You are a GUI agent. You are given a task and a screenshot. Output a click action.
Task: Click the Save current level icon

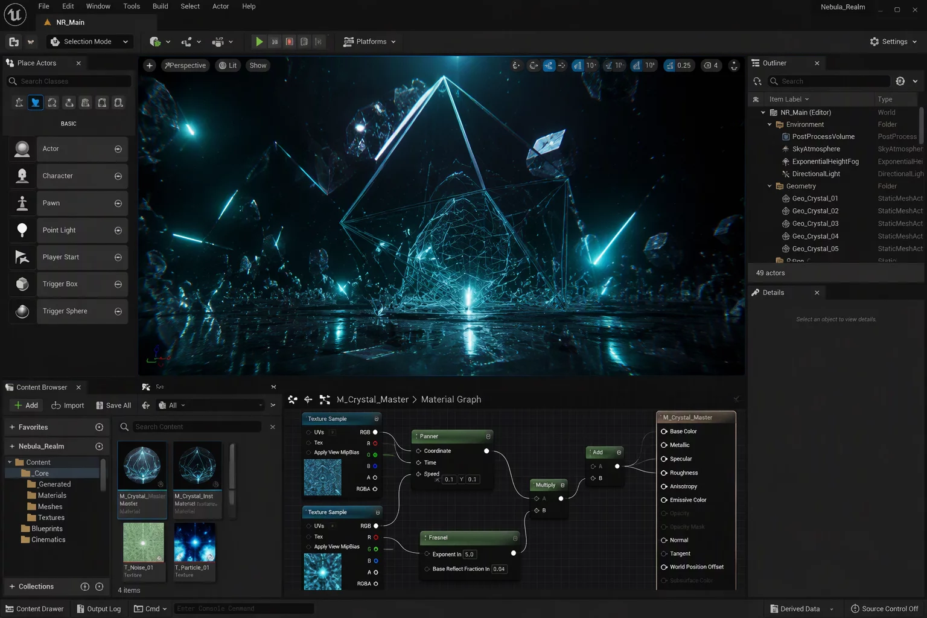pyautogui.click(x=14, y=42)
